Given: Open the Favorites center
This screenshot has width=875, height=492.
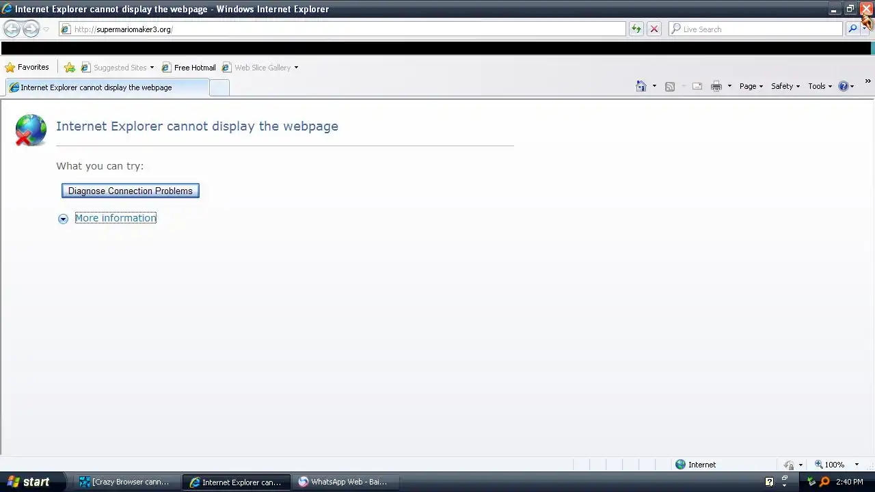Looking at the screenshot, I should tap(27, 67).
